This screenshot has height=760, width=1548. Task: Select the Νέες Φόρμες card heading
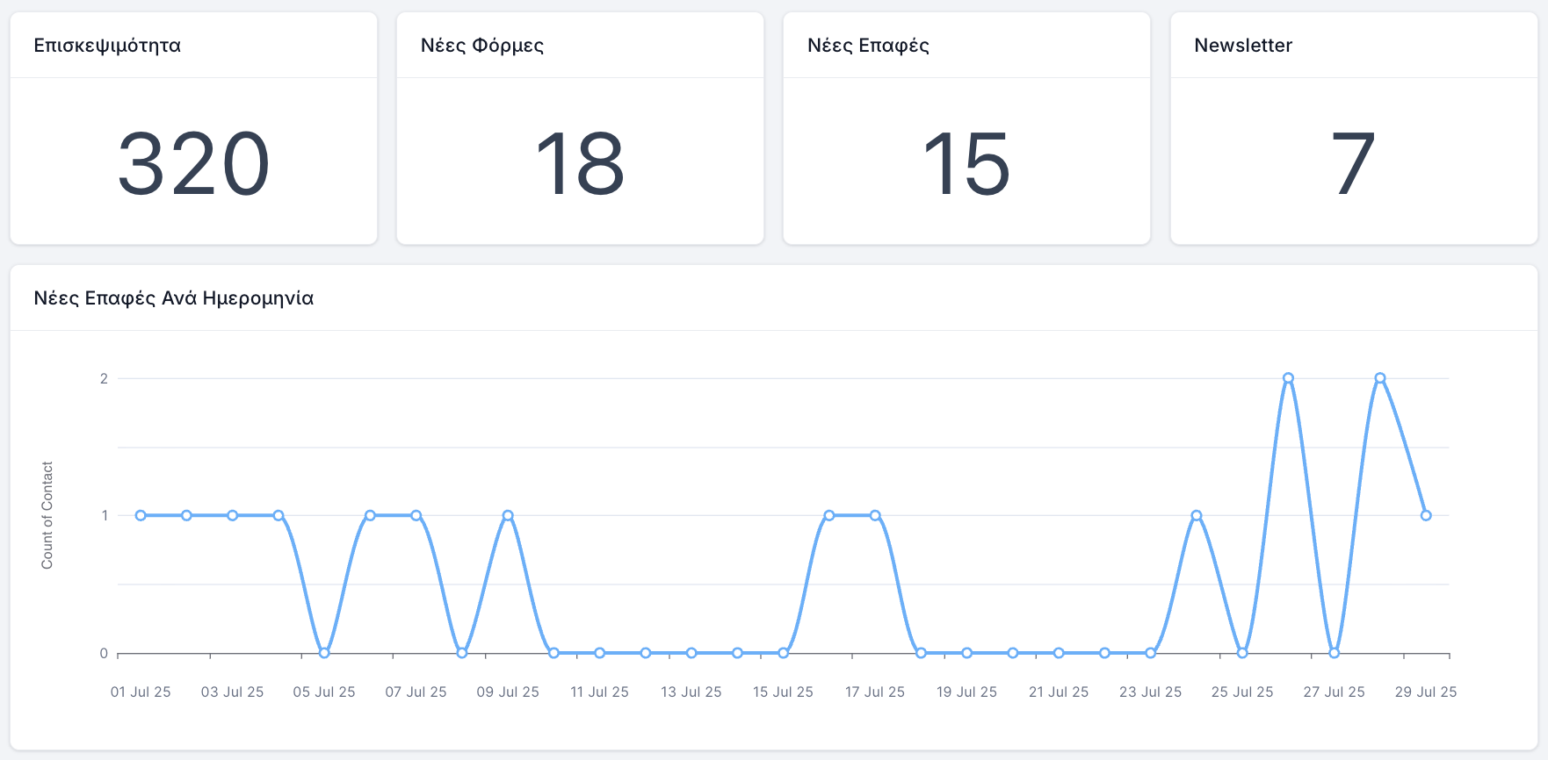click(x=482, y=46)
